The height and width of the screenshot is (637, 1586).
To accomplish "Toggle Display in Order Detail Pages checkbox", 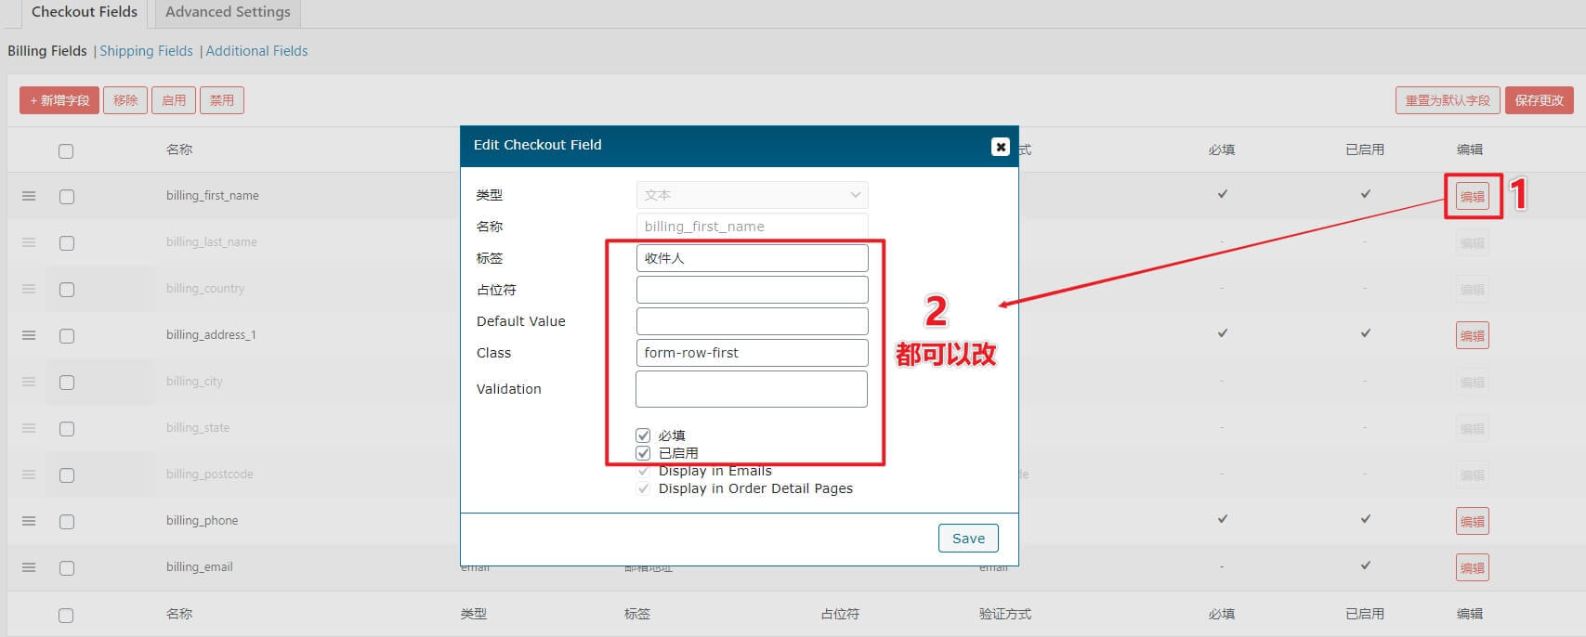I will pyautogui.click(x=643, y=488).
